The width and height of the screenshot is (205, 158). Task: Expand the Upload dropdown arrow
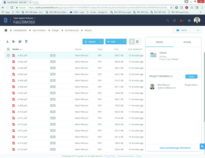click(x=101, y=41)
